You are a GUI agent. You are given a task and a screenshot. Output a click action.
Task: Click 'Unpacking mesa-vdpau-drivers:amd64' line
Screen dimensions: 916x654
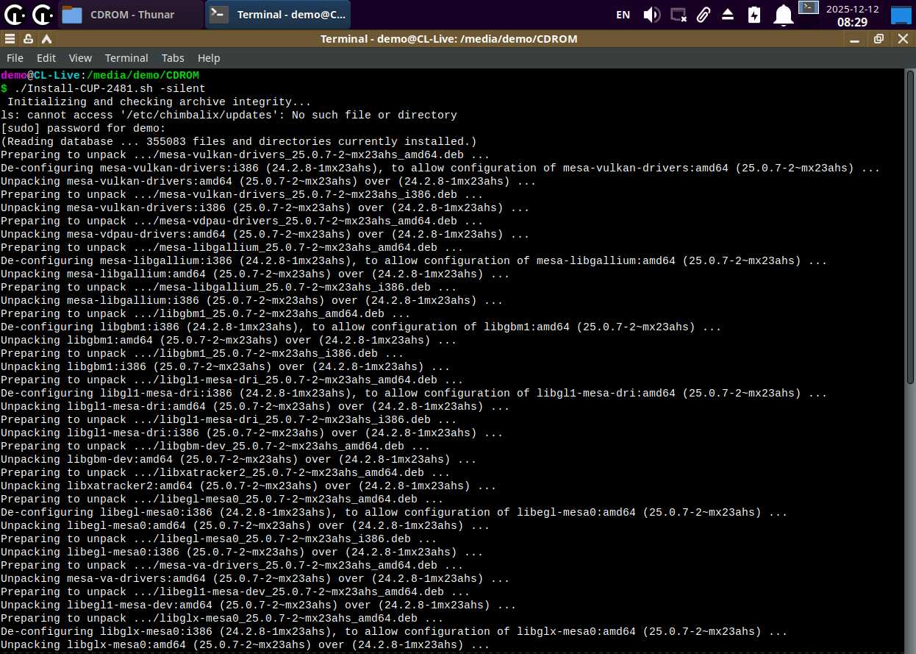click(x=265, y=234)
